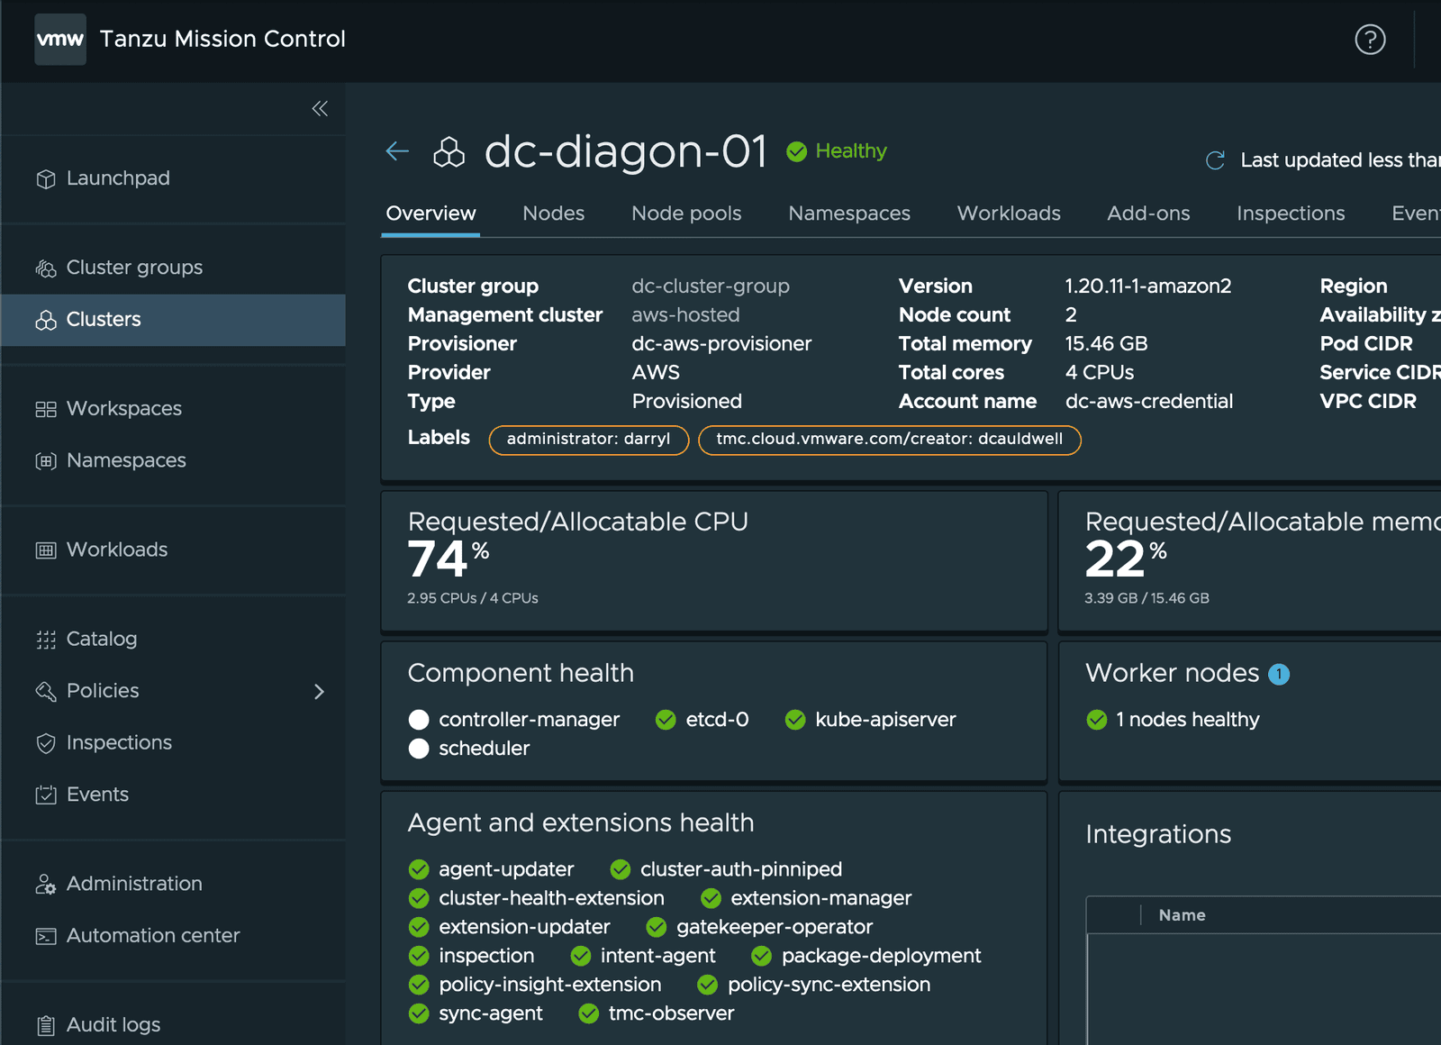Click the Name column header under Integrations

(x=1182, y=915)
